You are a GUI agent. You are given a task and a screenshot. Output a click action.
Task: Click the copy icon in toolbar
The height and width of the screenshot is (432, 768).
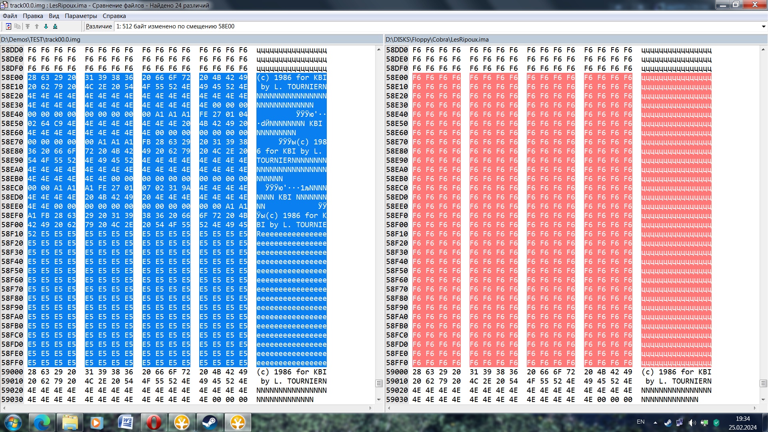[17, 26]
